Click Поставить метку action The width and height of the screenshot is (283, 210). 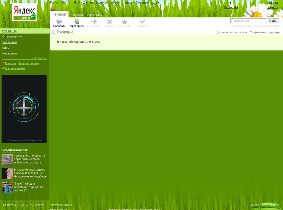241,26
